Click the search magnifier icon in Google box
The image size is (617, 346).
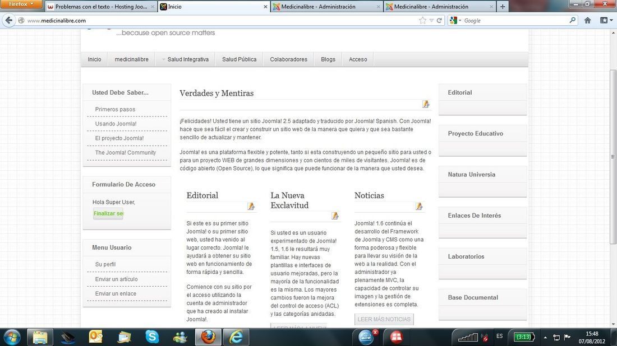tap(572, 20)
